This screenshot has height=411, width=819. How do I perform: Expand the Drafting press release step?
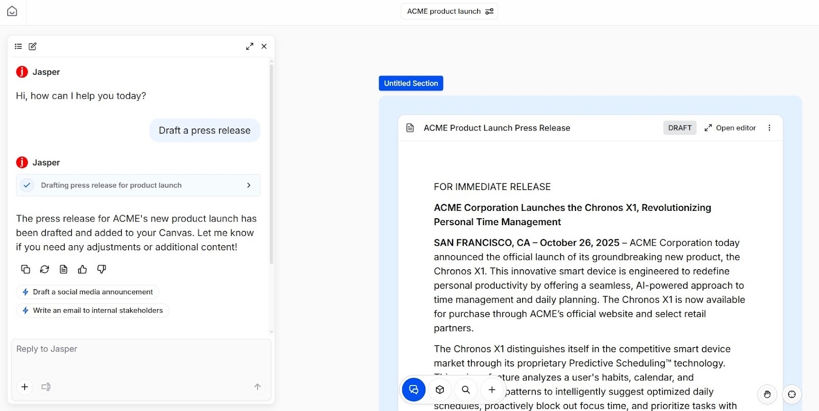click(x=138, y=185)
